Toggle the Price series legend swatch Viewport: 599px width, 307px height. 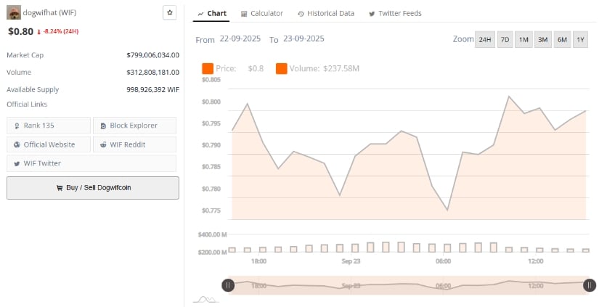[x=208, y=69]
